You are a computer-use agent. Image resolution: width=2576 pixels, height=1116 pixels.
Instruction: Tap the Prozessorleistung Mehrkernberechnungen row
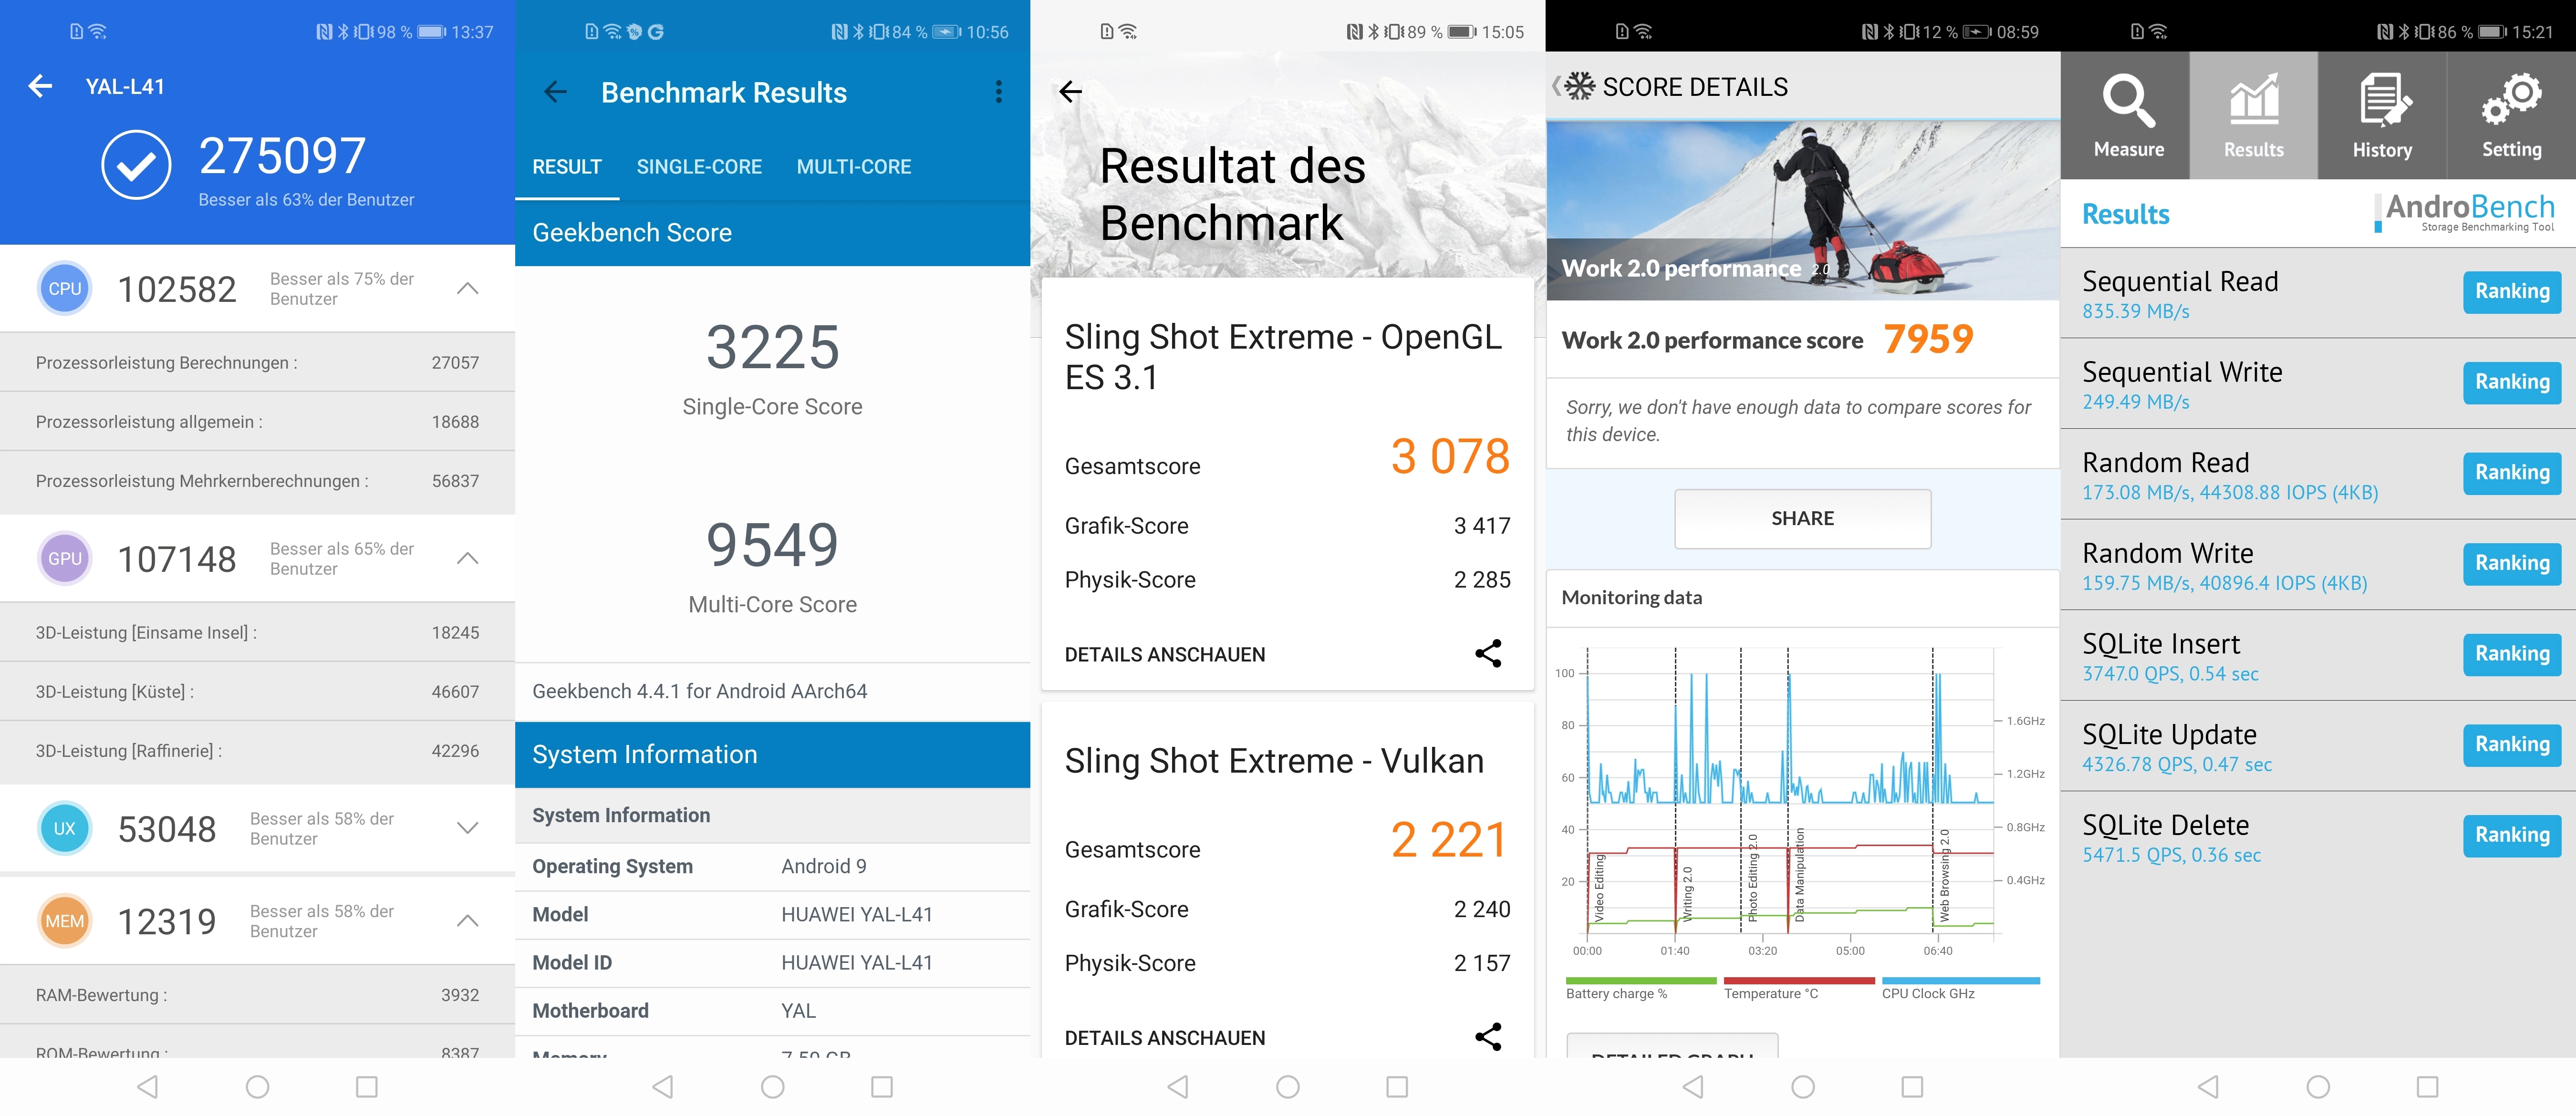[257, 481]
